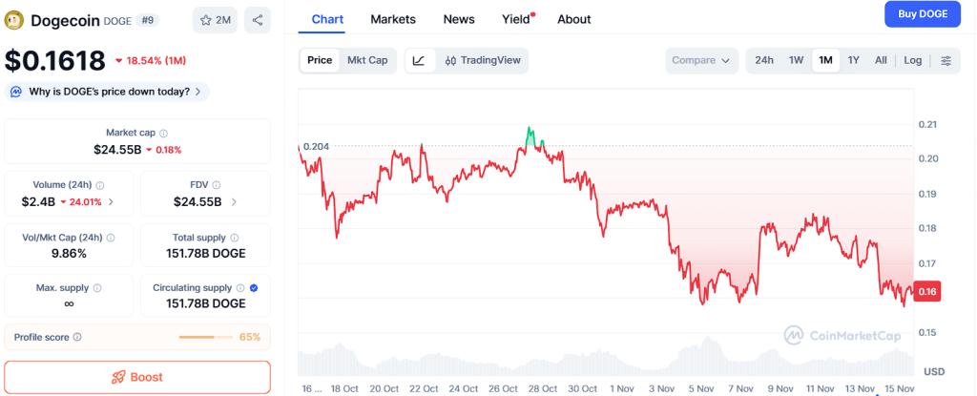Click the Market cap info icon
Image resolution: width=977 pixels, height=396 pixels.
(x=163, y=134)
